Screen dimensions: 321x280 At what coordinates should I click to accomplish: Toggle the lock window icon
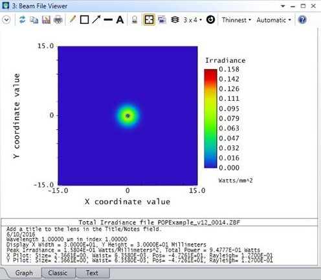point(135,20)
